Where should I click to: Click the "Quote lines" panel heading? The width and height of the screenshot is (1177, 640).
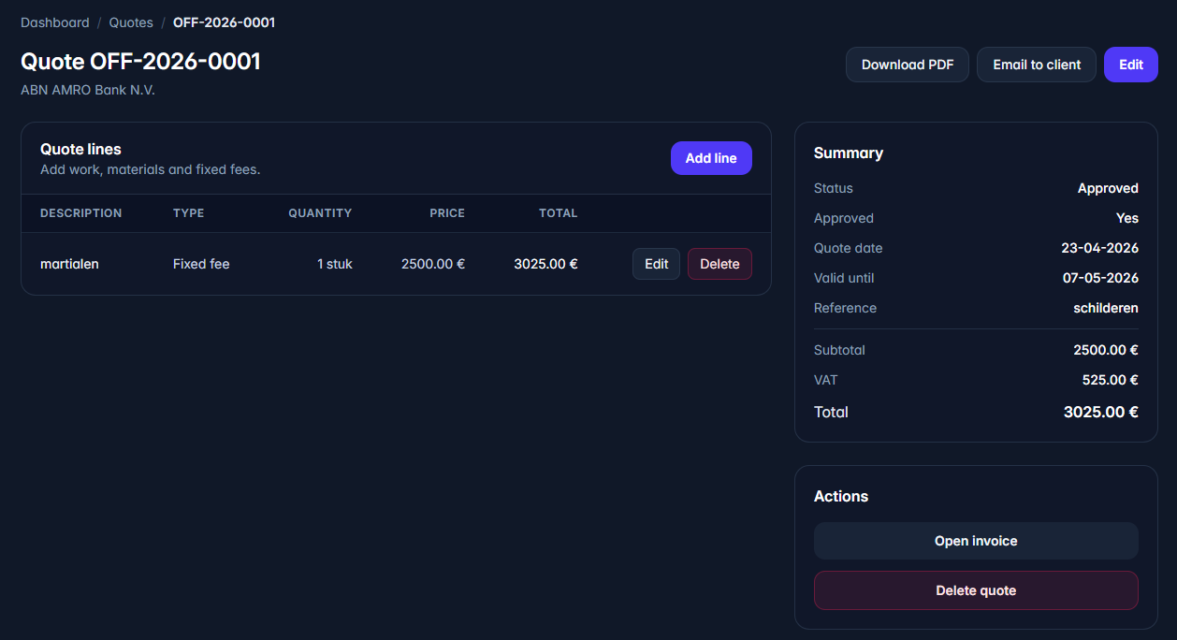point(80,149)
